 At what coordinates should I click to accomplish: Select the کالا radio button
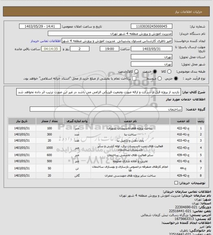coord(169,71)
